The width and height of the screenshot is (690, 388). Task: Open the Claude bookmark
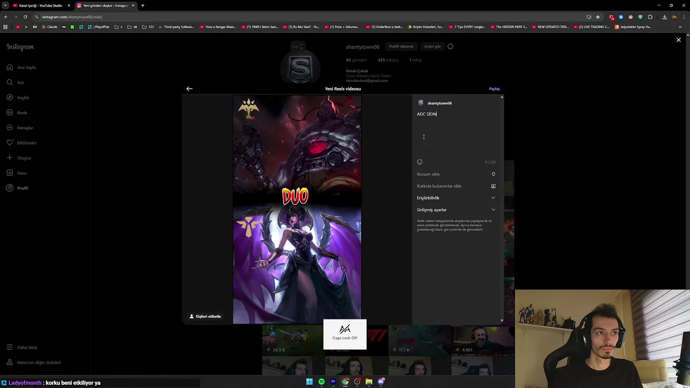(x=49, y=27)
